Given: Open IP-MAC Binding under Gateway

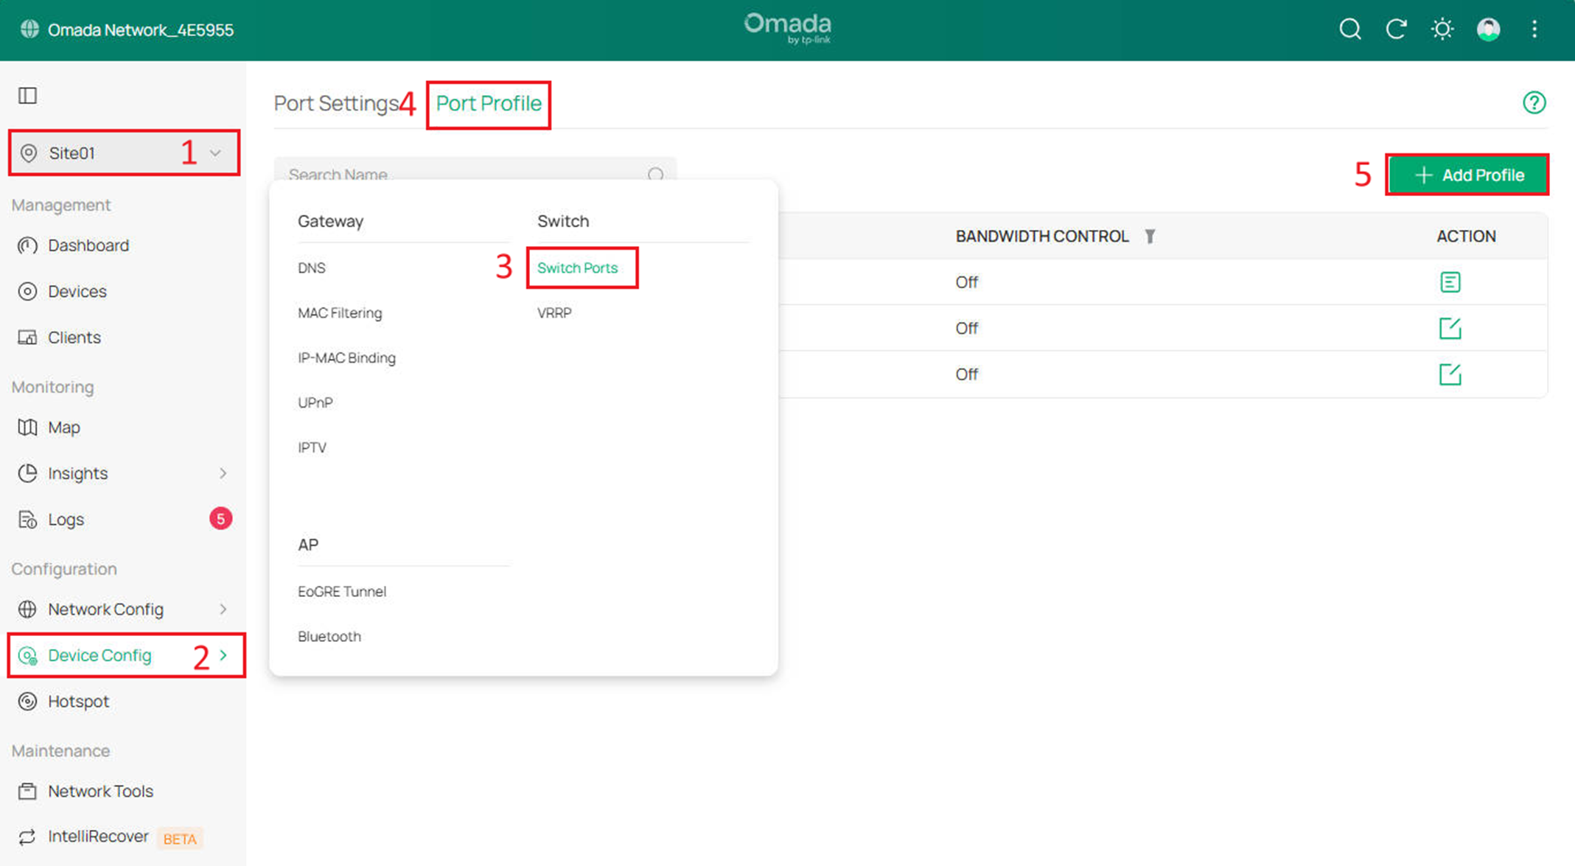Looking at the screenshot, I should point(346,358).
